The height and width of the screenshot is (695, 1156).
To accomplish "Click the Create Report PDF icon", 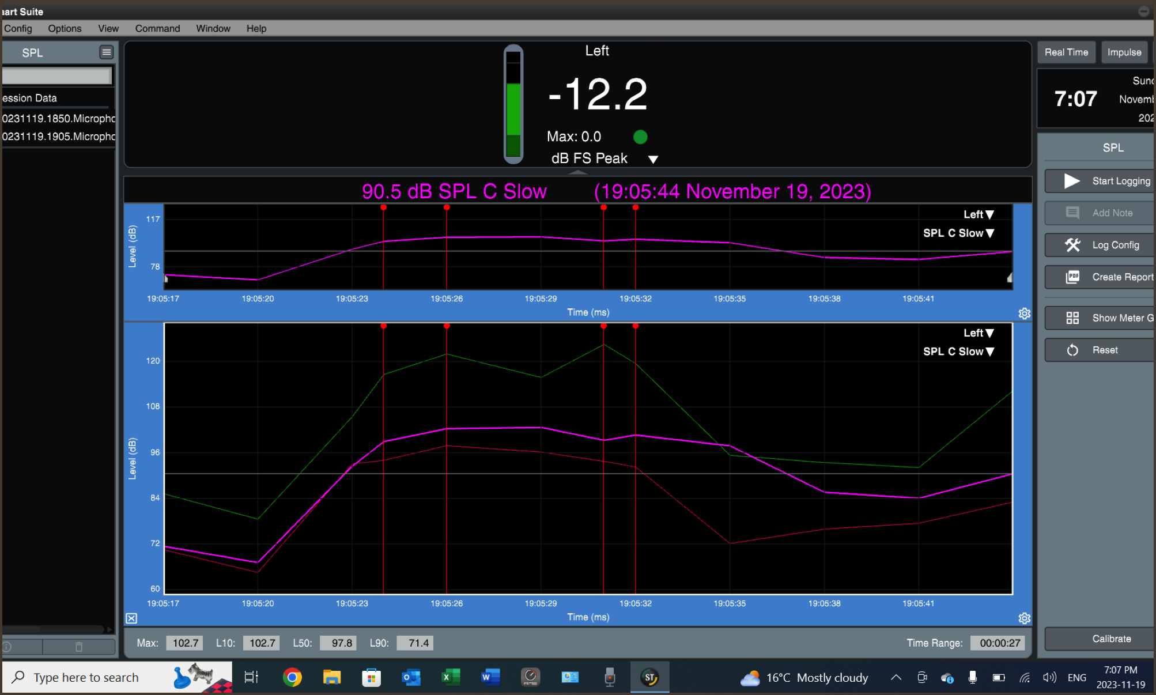I will coord(1072,277).
